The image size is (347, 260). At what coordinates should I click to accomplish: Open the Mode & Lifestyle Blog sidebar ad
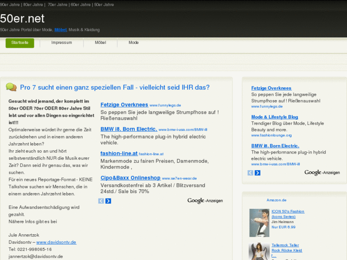[274, 117]
